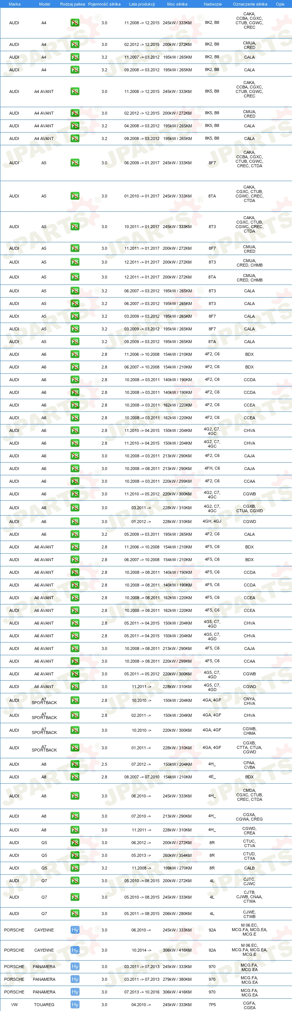
Task: Click fuel icon for A5 row starting 11.2011
Action: (x=75, y=248)
